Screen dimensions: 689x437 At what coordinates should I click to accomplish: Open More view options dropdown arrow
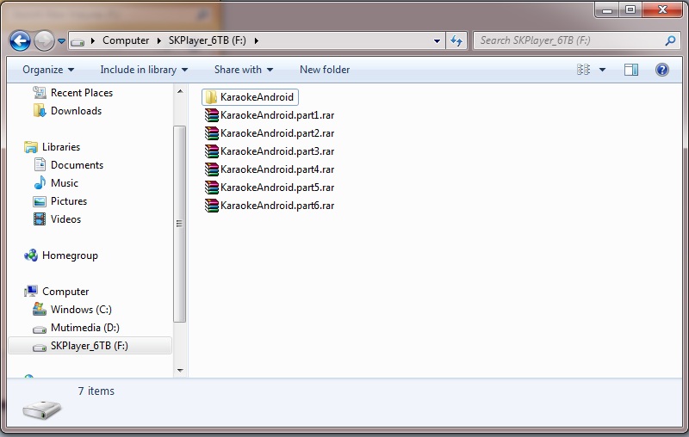click(x=602, y=70)
